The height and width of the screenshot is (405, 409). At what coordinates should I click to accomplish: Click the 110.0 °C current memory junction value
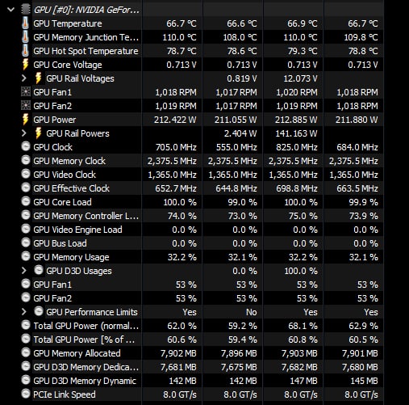tap(179, 37)
